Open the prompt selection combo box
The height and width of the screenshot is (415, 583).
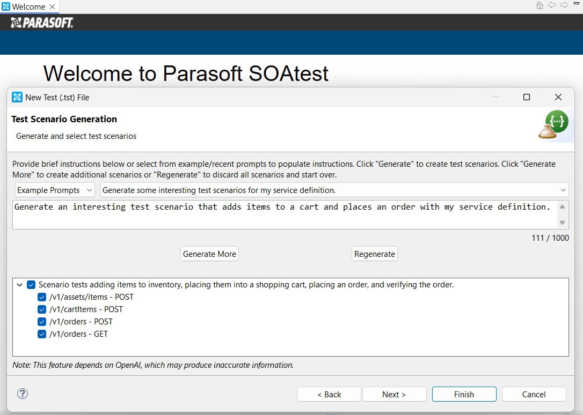point(334,190)
